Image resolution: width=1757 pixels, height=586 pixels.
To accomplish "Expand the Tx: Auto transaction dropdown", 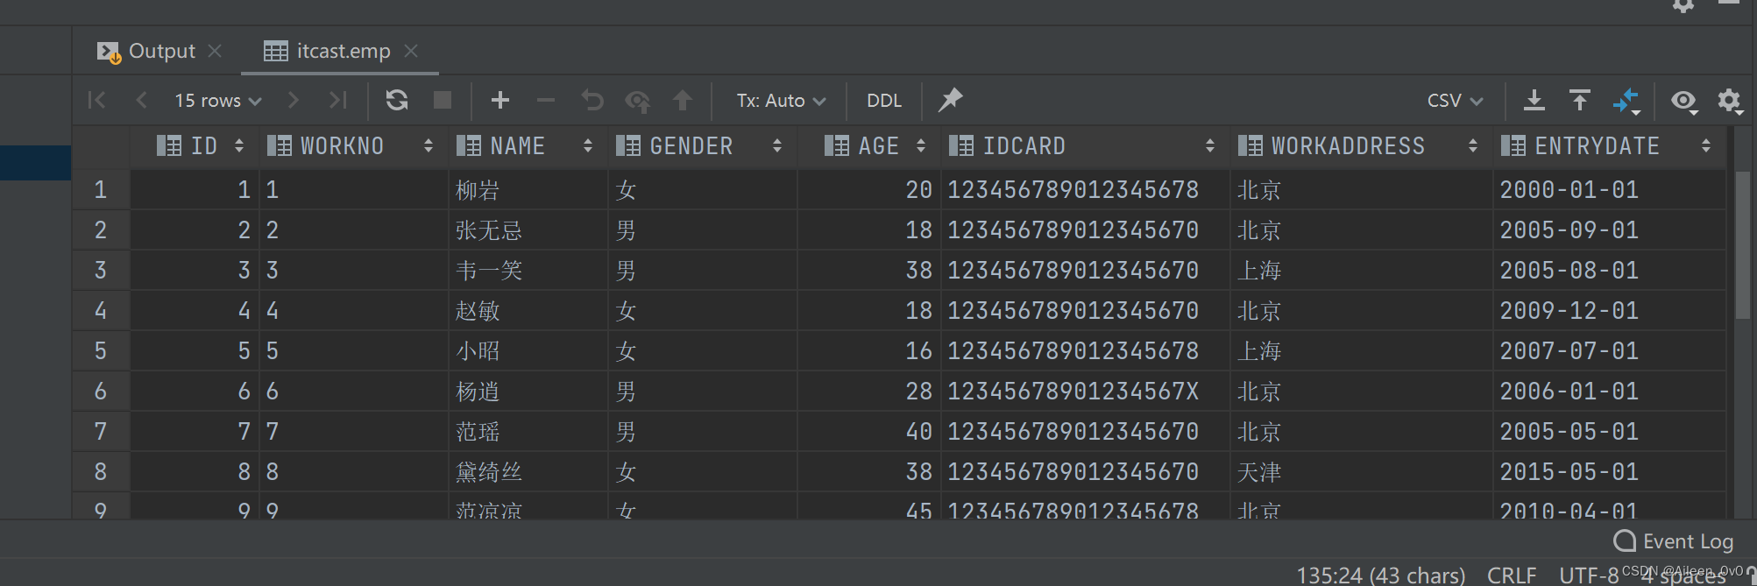I will (781, 101).
